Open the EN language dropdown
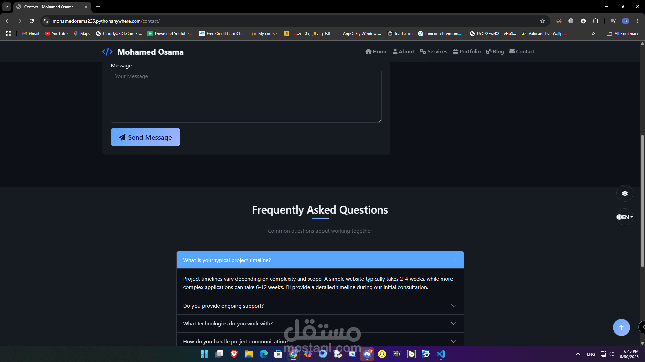 pyautogui.click(x=625, y=217)
